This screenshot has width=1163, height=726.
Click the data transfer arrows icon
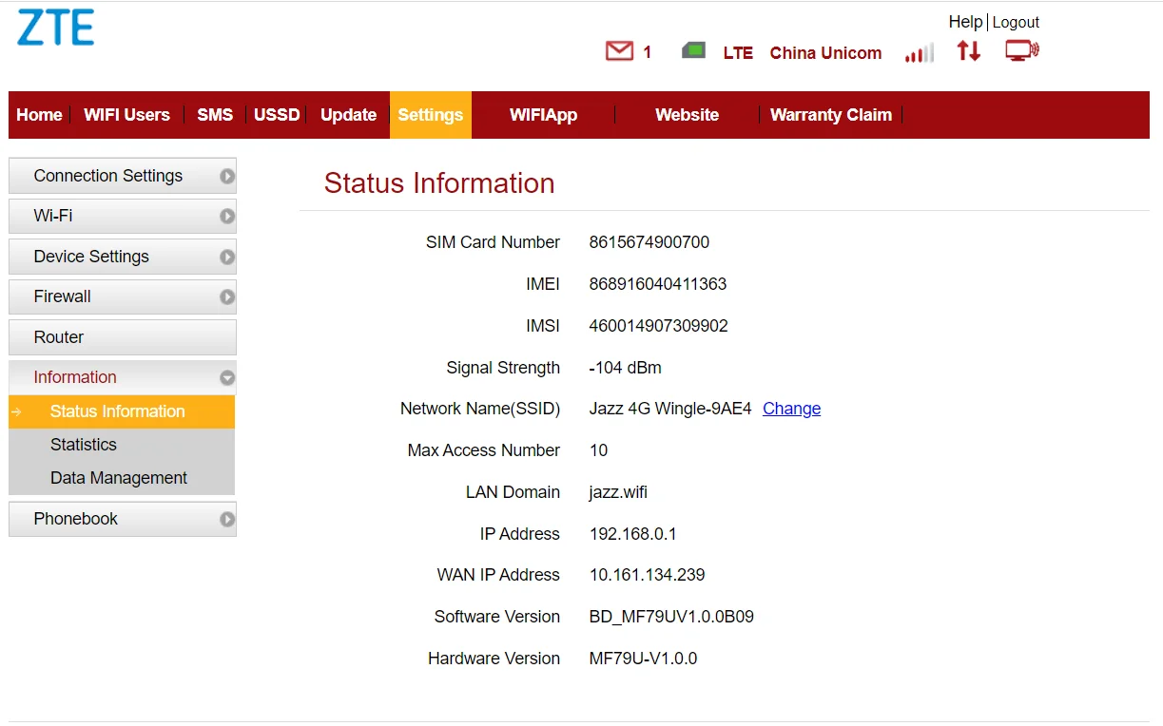pos(968,51)
